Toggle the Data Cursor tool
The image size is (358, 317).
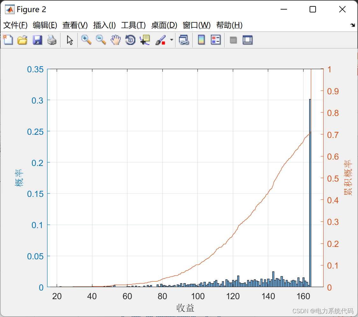145,40
